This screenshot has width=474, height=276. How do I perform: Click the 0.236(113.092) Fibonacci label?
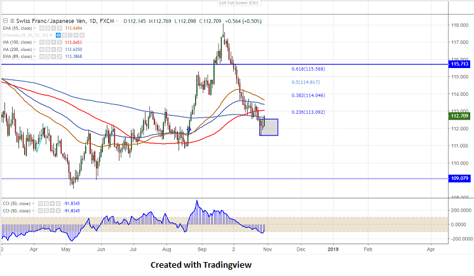click(308, 112)
